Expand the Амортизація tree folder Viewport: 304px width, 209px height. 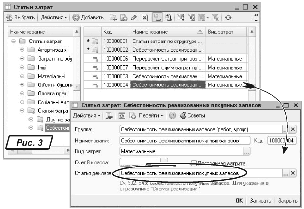coord(22,50)
